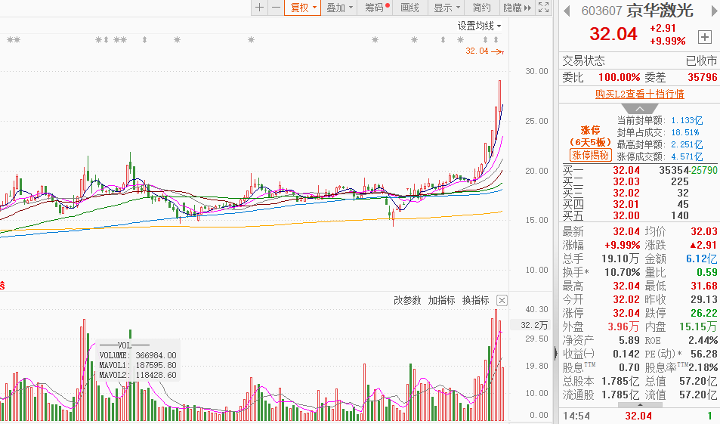The image size is (720, 424).
Task: Open the 购买L2查看十档行情 link
Action: tap(640, 94)
